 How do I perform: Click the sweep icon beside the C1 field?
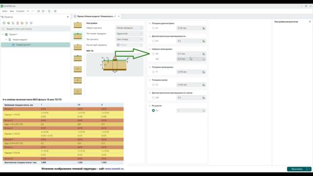pos(204,85)
